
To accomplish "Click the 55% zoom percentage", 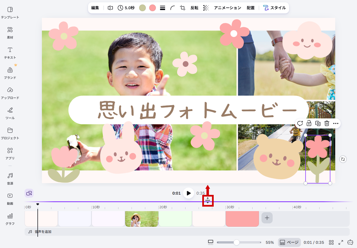I will tap(270, 242).
